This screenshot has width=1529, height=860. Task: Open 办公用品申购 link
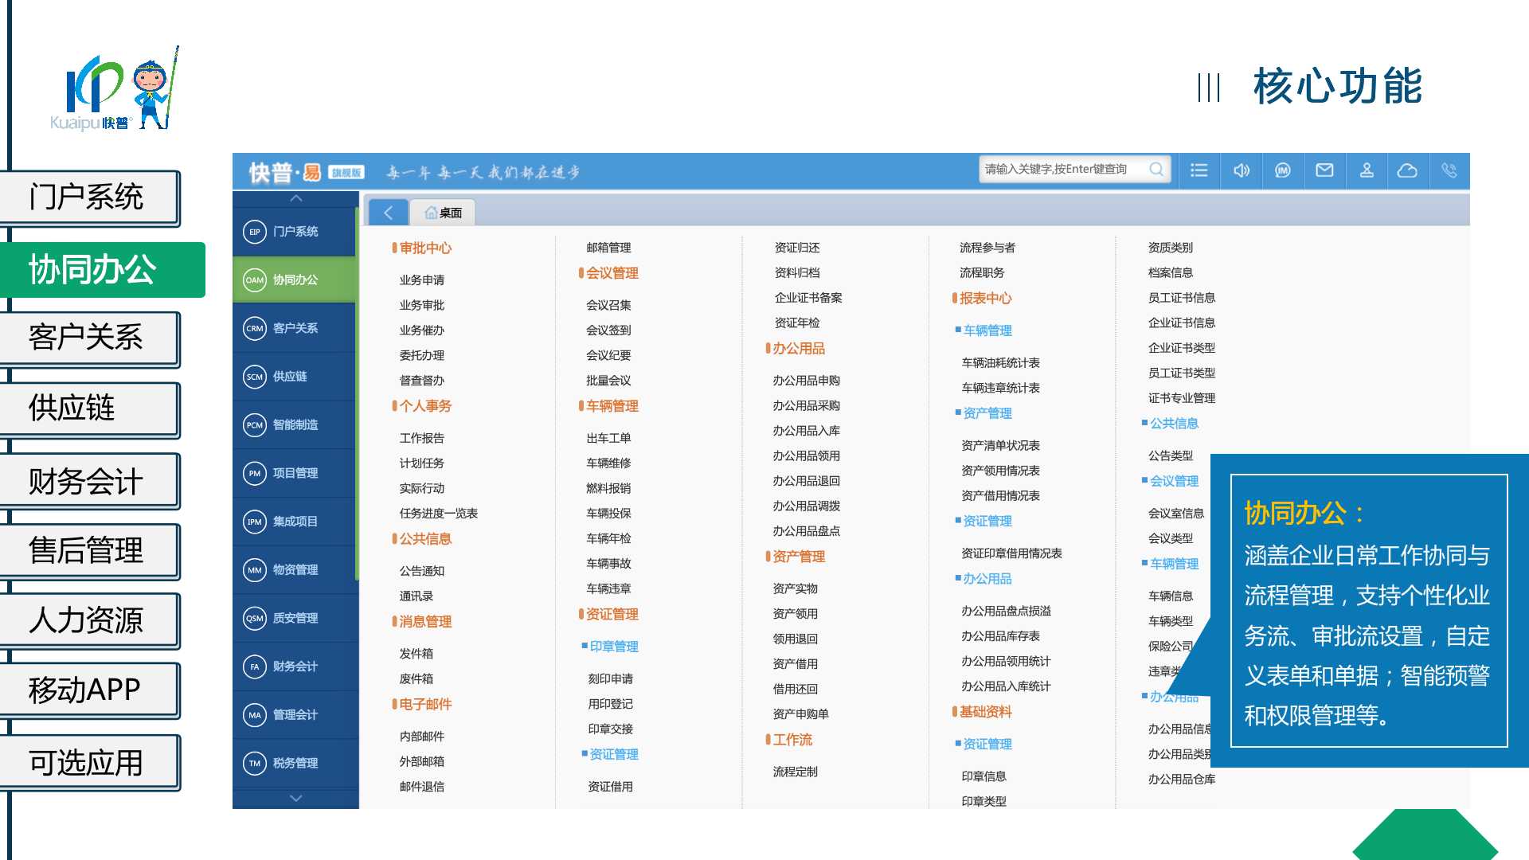tap(806, 381)
